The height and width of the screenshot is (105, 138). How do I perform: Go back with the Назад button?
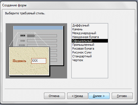tap(77, 96)
